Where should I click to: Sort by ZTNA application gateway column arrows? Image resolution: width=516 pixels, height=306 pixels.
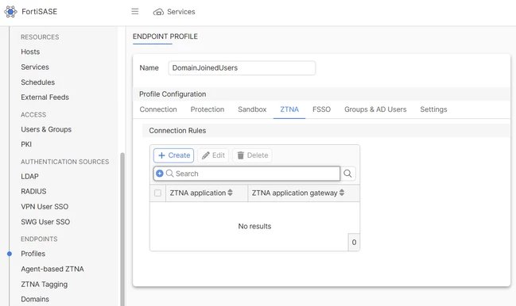[x=342, y=193]
